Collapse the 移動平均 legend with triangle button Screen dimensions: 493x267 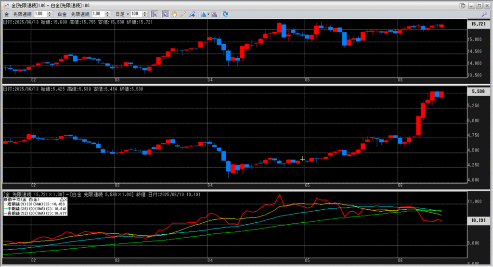tap(62, 199)
